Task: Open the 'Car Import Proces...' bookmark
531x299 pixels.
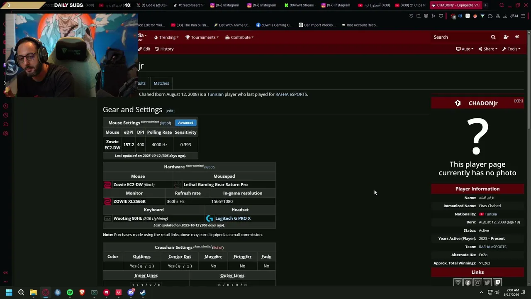Action: [317, 25]
